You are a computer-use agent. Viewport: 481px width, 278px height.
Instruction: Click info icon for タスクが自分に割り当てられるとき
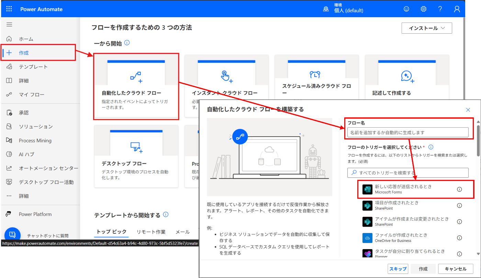[x=459, y=254]
